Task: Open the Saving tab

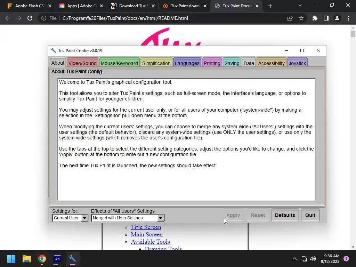Action: point(232,63)
